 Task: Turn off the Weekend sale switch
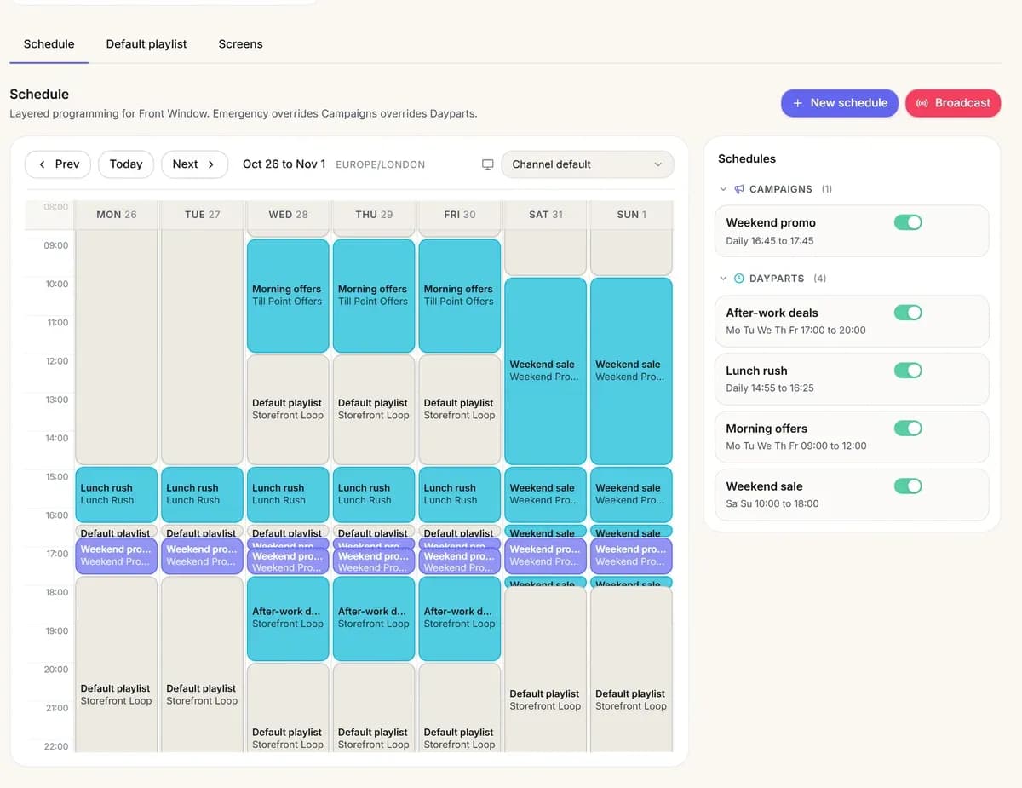pos(908,486)
